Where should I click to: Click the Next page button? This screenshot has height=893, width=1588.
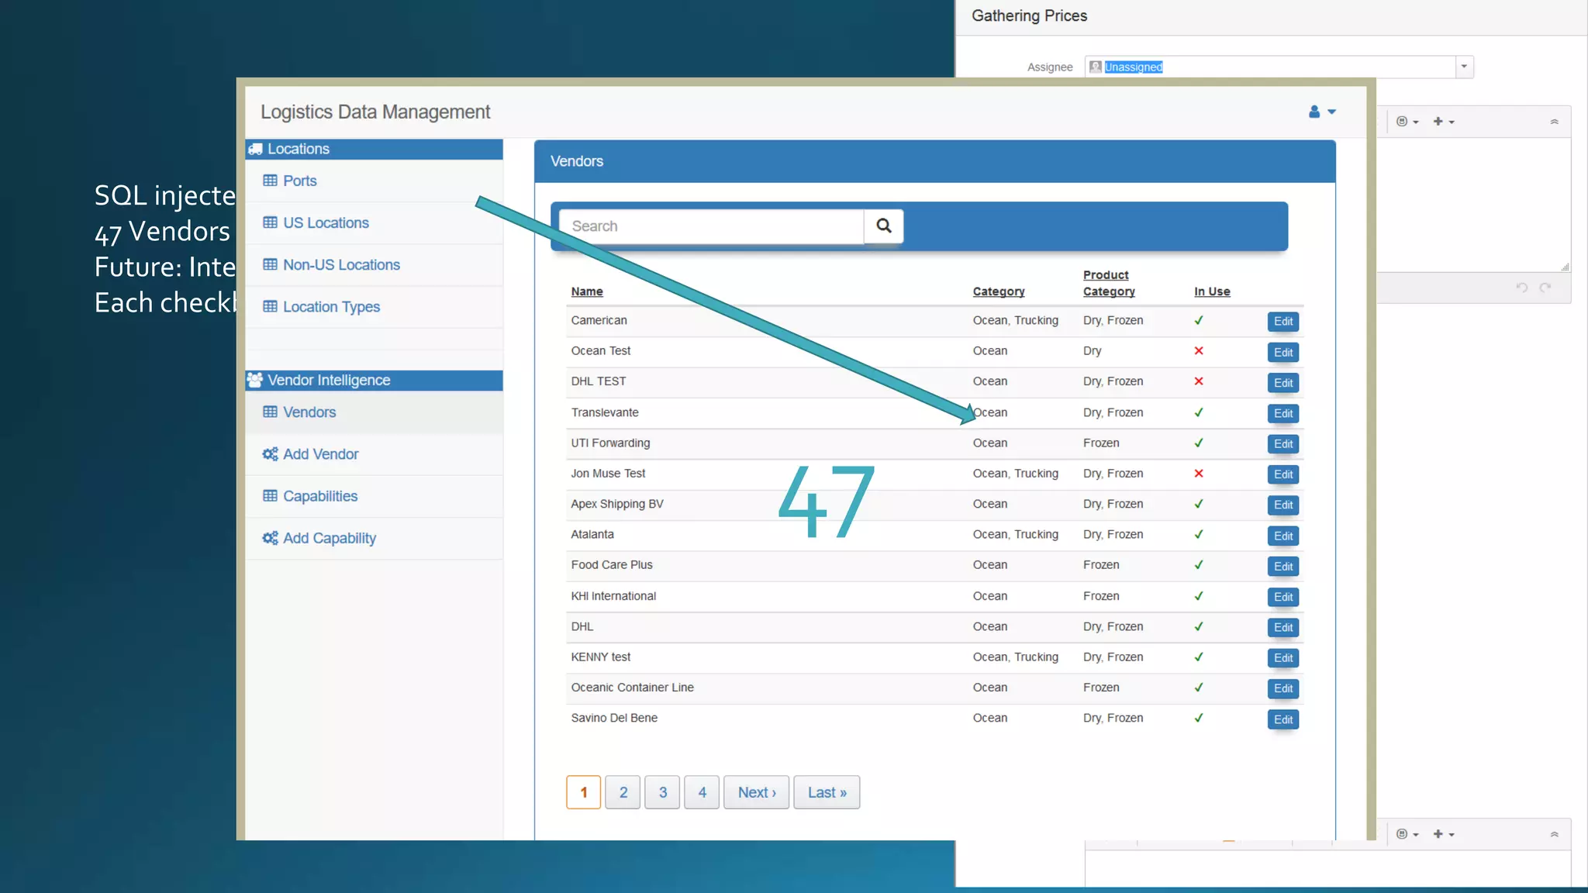(x=757, y=792)
